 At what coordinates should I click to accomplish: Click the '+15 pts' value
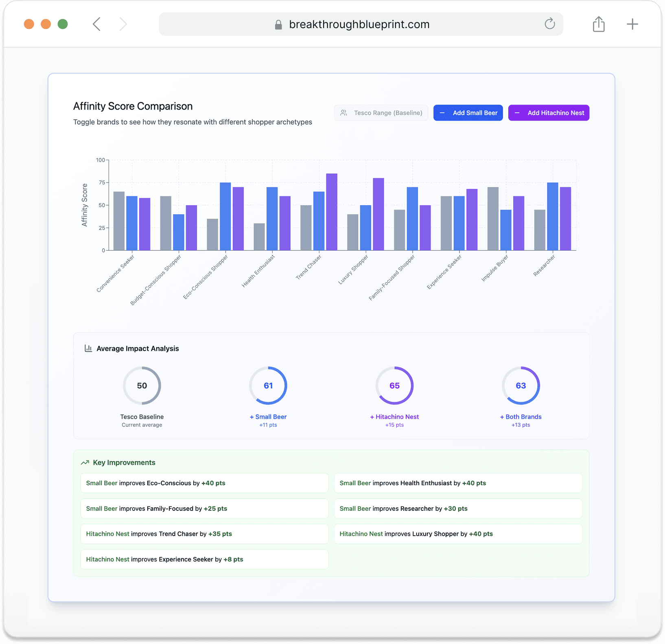click(394, 425)
